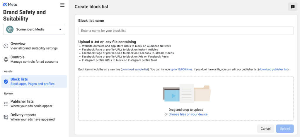Open the Overview menu item
Viewport: 300px width, 137px height.
(x=34, y=46)
